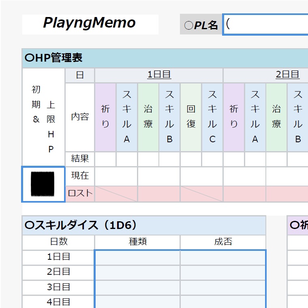
Task: Click 種類 input cell for 3日目 row
Action: point(137,288)
